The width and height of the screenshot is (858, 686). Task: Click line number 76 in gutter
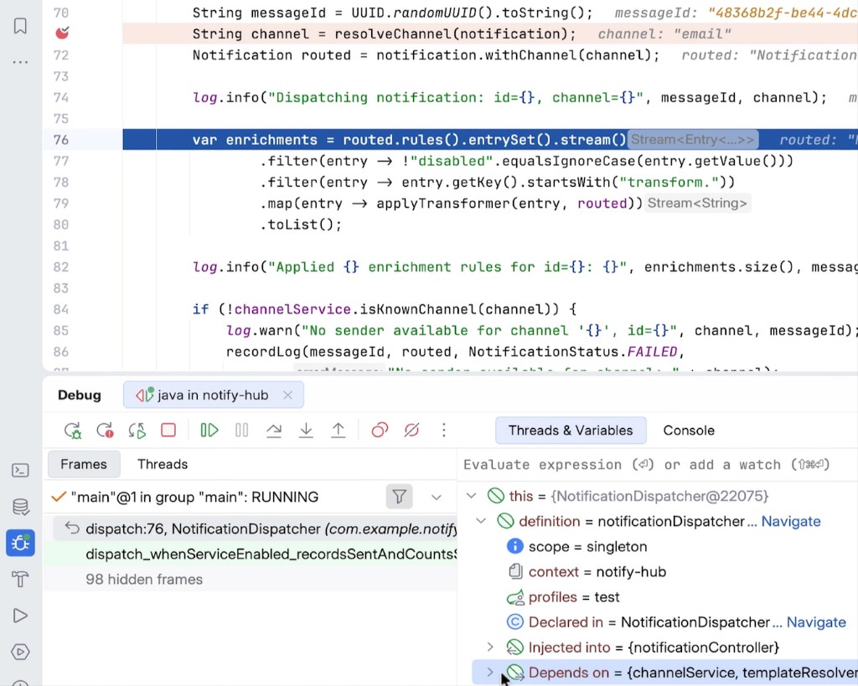61,140
